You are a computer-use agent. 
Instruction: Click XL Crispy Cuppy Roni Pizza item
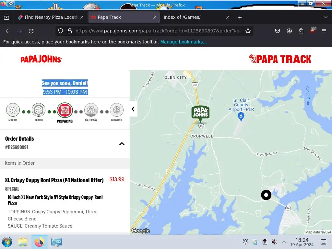[x=54, y=180]
